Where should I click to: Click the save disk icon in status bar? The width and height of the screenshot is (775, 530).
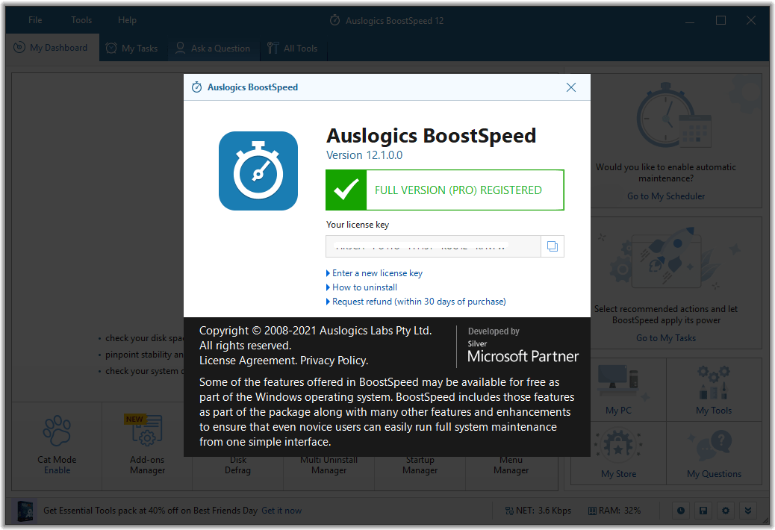click(x=703, y=511)
